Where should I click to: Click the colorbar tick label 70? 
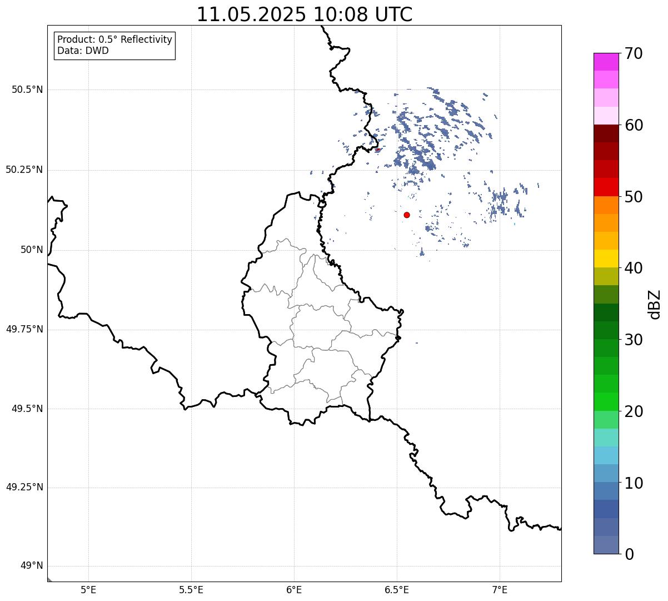tap(633, 53)
